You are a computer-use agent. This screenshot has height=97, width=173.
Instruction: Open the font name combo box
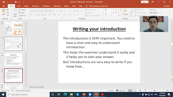pos(38,11)
